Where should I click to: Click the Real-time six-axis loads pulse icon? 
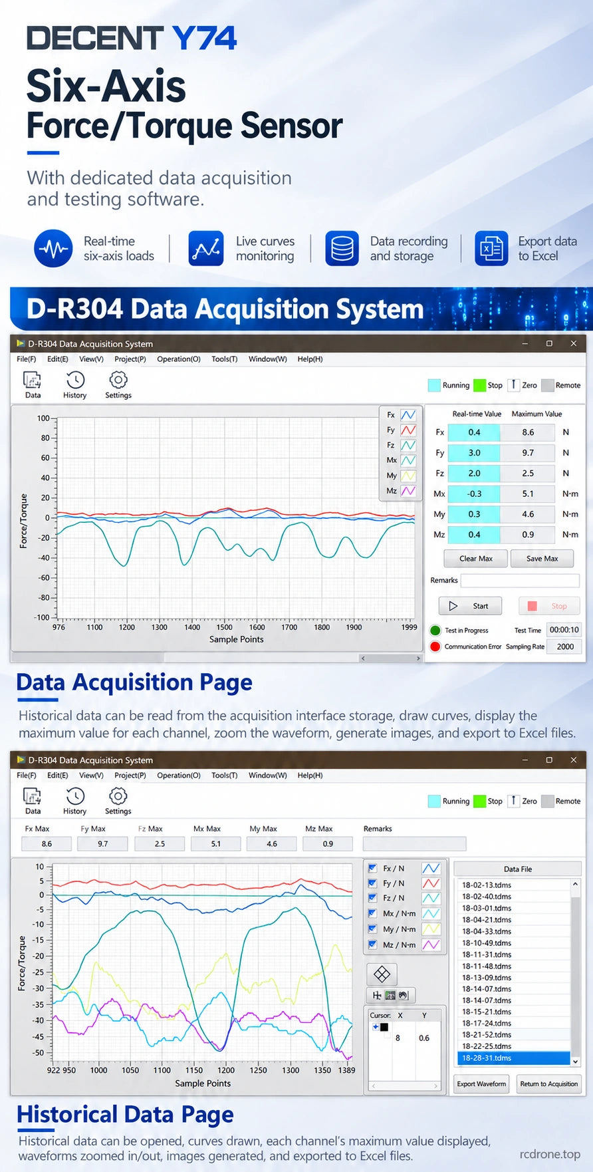tap(53, 249)
